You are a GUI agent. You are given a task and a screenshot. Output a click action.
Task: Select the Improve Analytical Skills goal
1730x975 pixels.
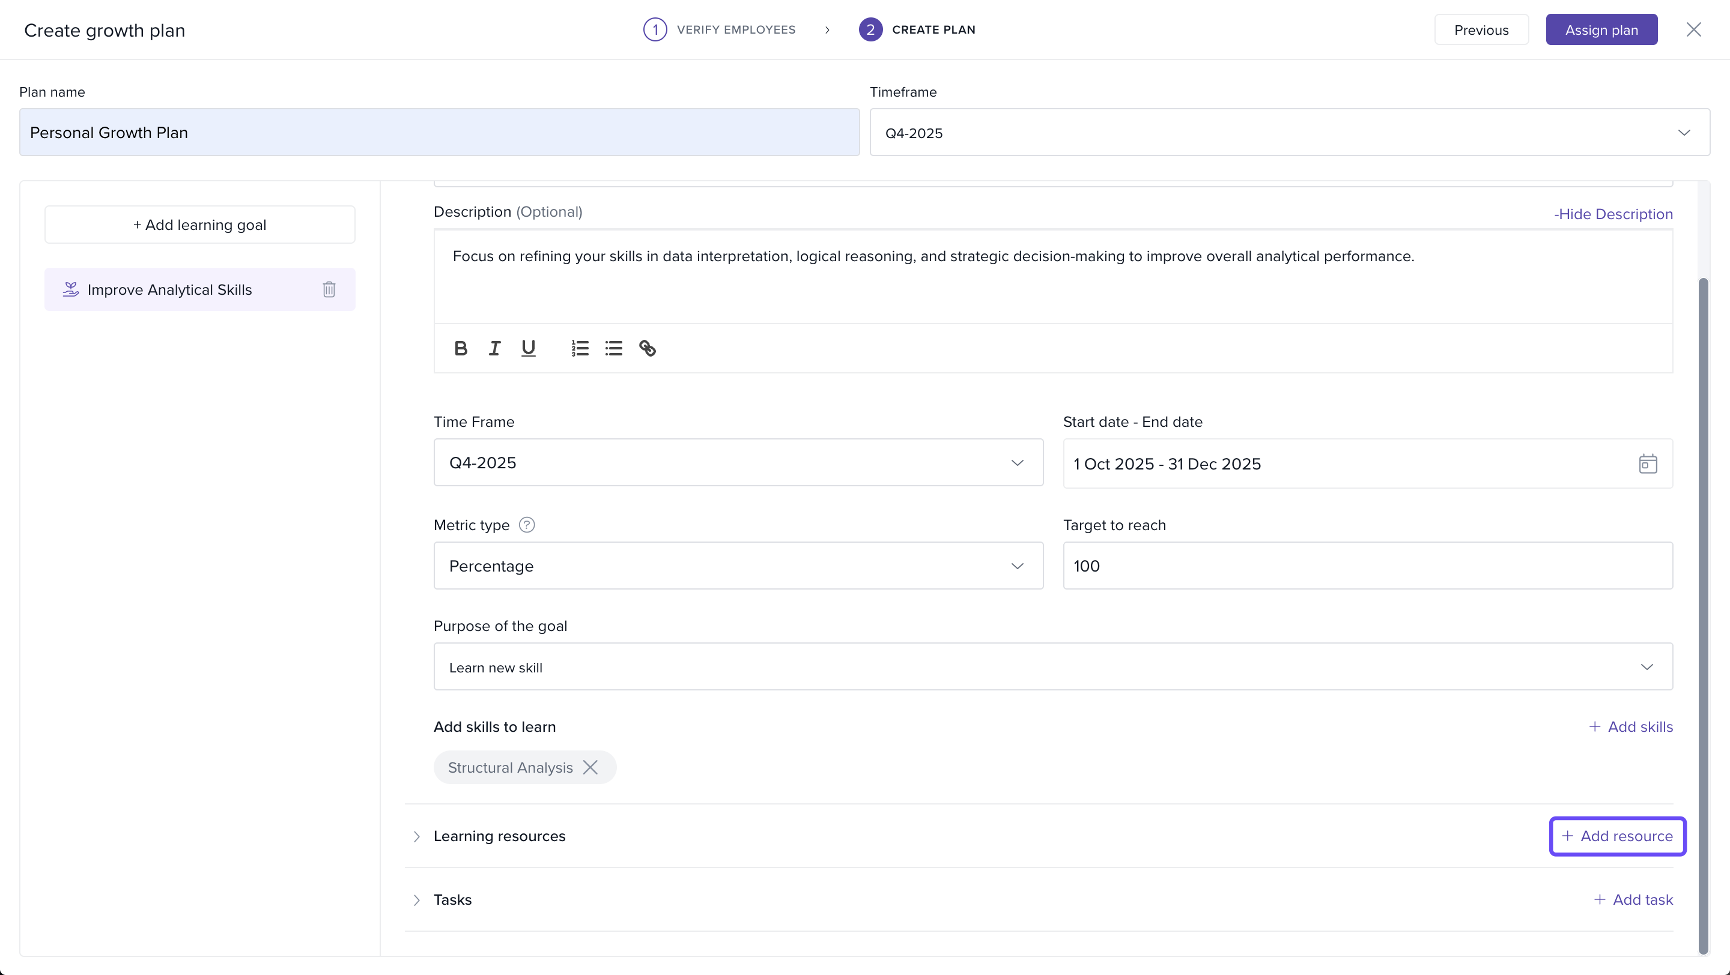[x=169, y=289]
